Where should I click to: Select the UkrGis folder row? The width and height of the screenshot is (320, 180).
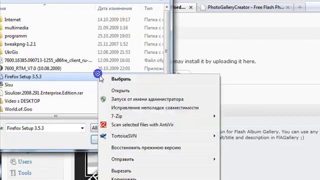point(81,52)
